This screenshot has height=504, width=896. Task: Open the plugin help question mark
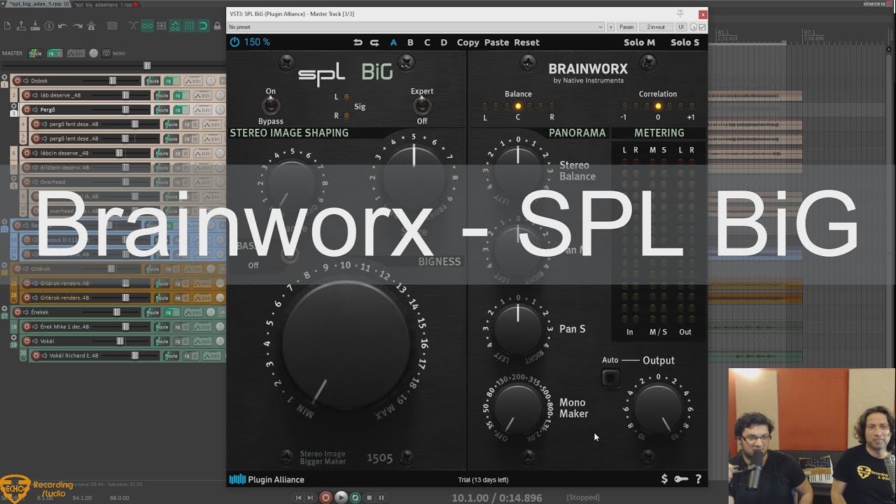click(698, 479)
